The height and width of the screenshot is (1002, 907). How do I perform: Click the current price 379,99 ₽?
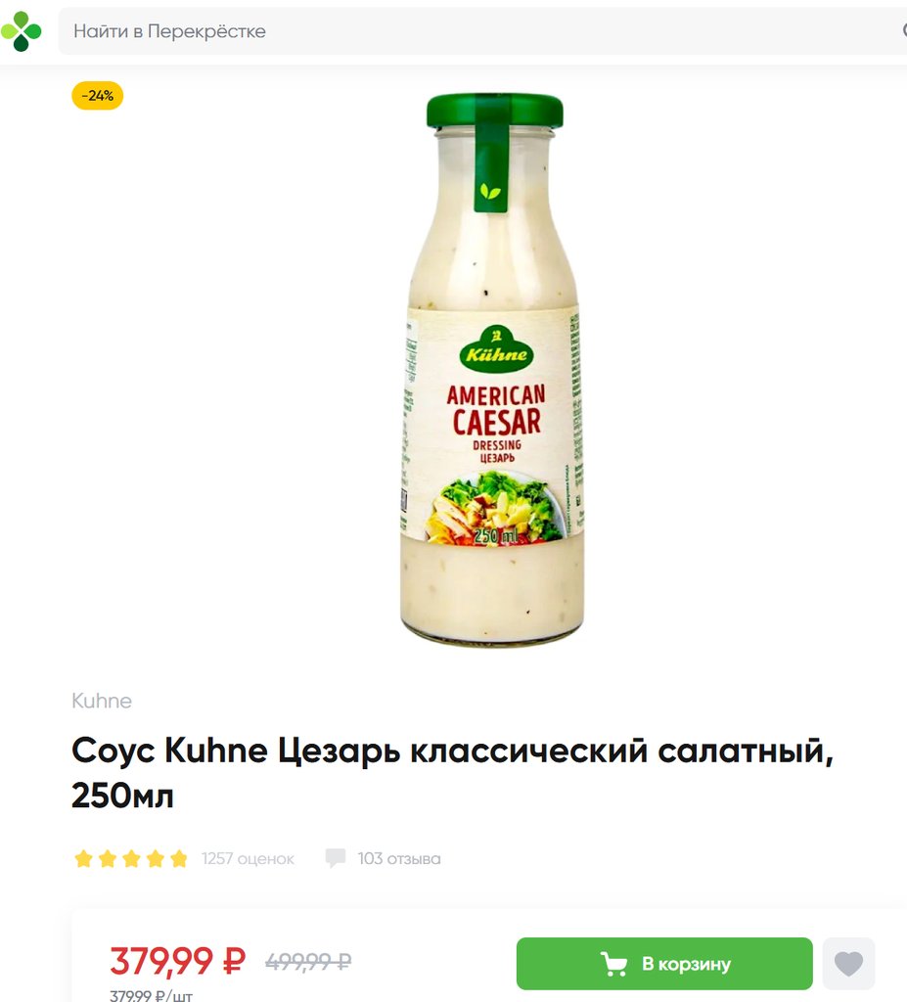[178, 961]
